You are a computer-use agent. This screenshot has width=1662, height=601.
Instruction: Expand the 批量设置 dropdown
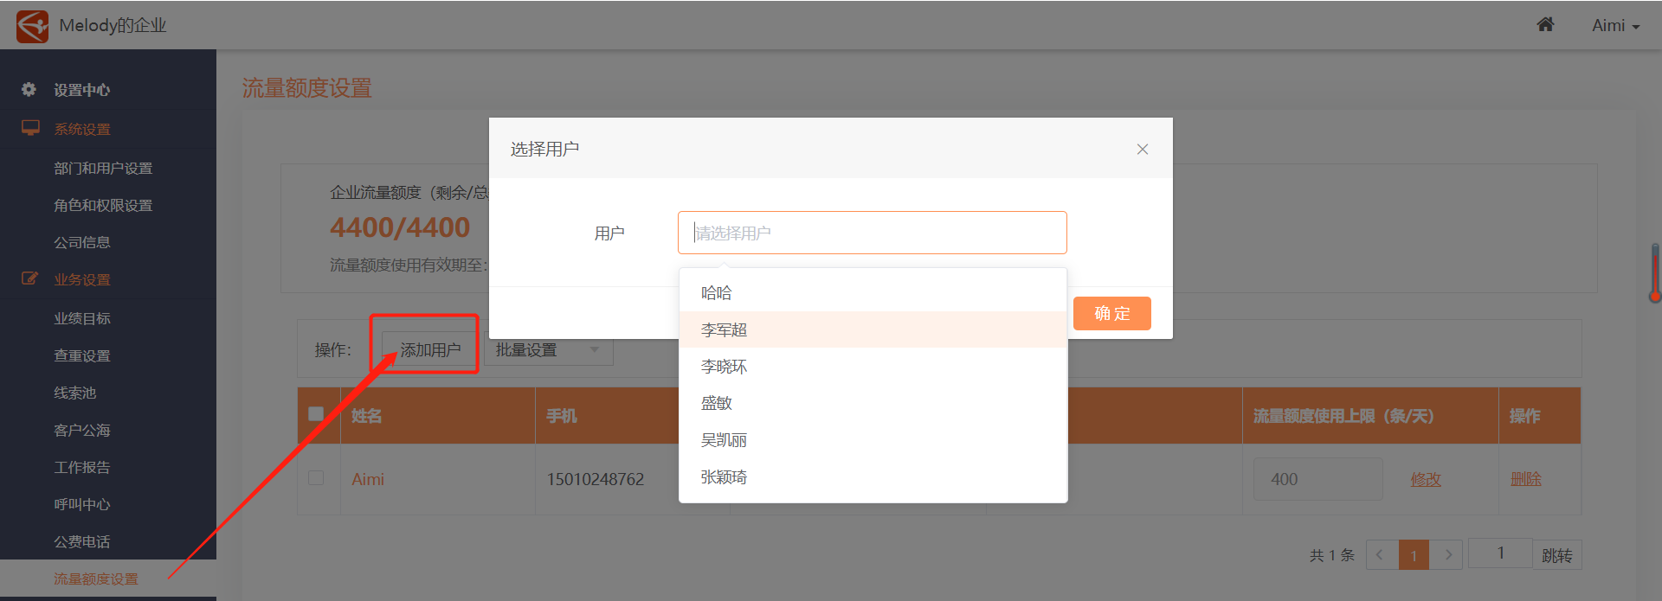[x=548, y=350]
